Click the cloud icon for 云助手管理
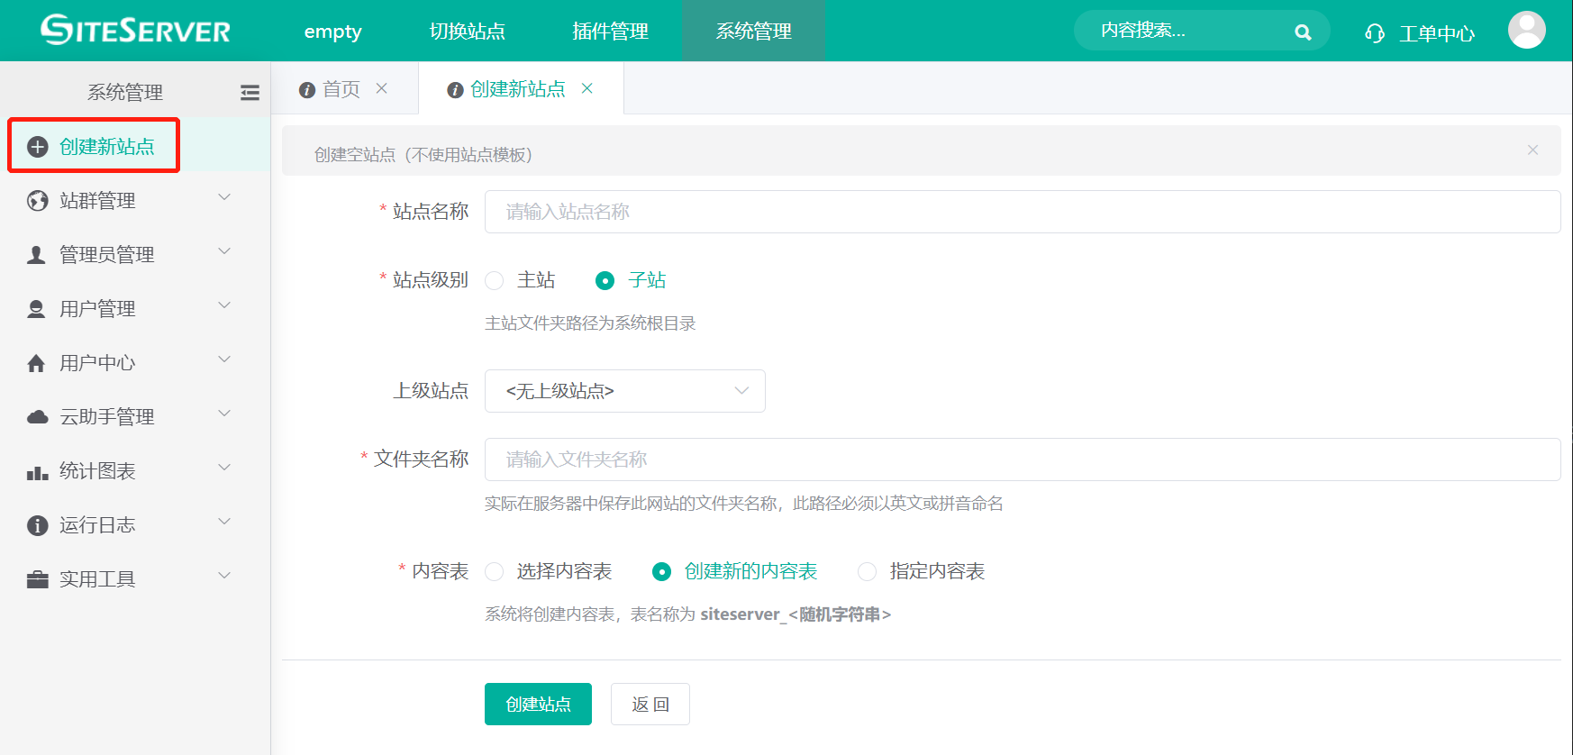Viewport: 1573px width, 755px height. 37,417
